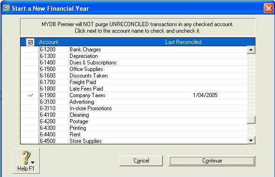
Task: Check the box beside 6-1400 Dues & Subscriptions
Action: (x=30, y=63)
